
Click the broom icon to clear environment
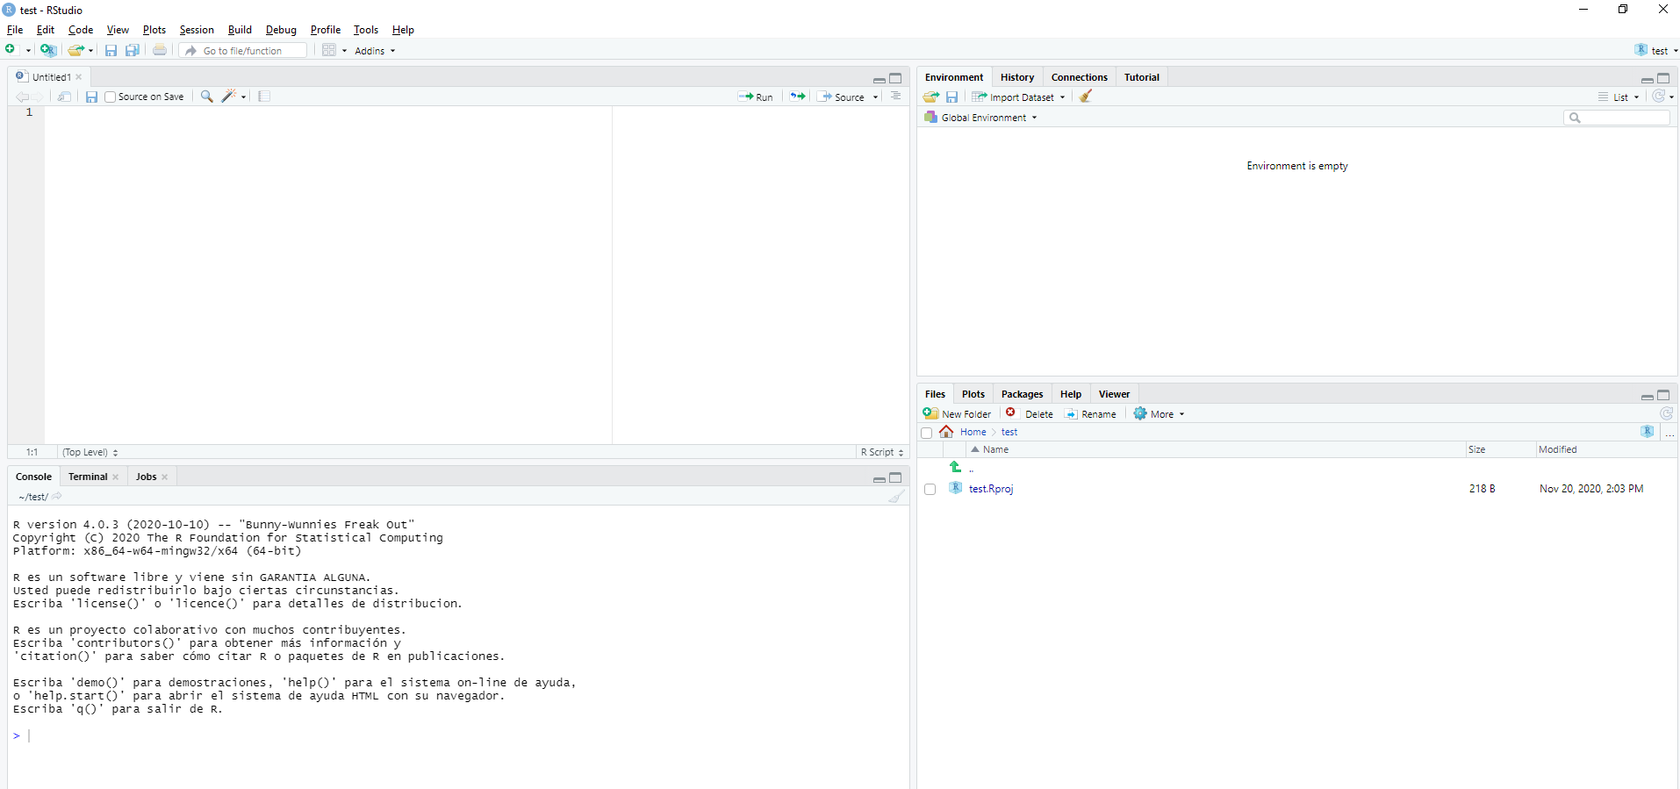[1086, 97]
